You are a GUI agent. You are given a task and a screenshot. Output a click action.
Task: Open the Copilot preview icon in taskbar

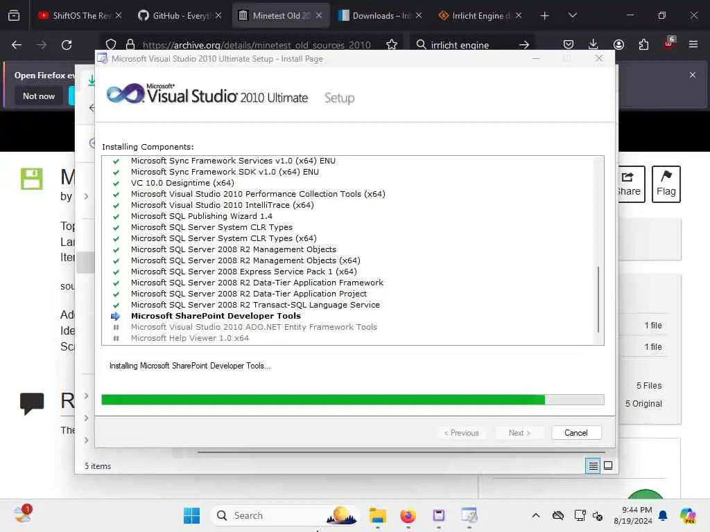[688, 515]
